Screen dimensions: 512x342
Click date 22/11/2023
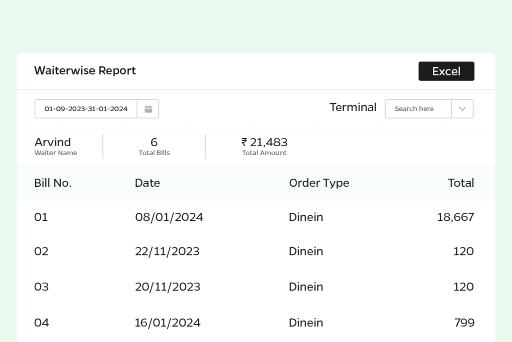coord(167,251)
